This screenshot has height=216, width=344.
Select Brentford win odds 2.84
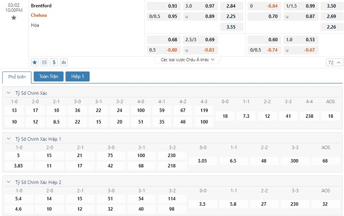[231, 6]
